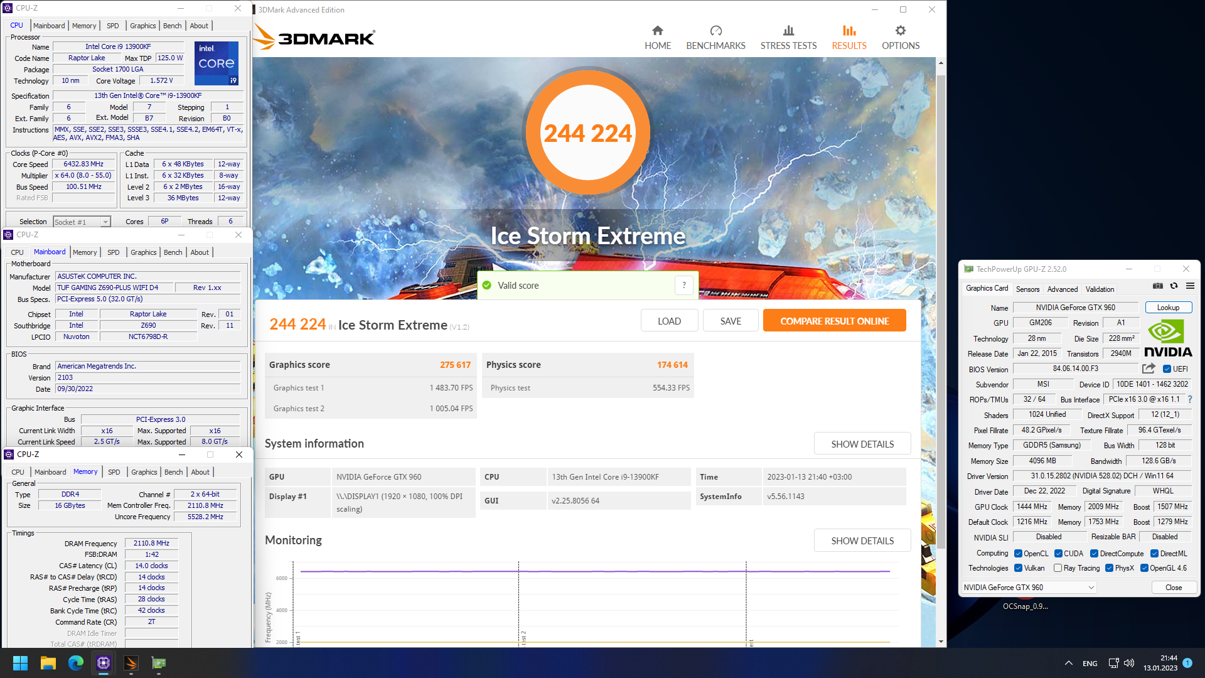This screenshot has height=678, width=1205.
Task: Switch to 3DMark from the taskbar
Action: pyautogui.click(x=131, y=663)
